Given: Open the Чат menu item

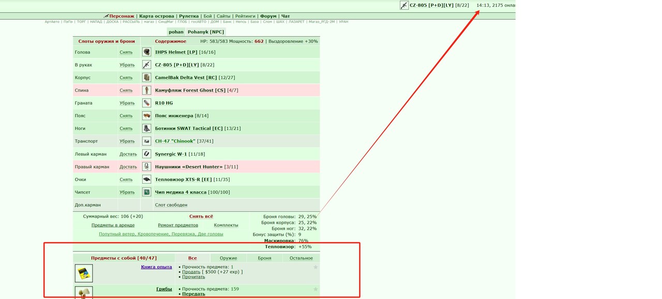Looking at the screenshot, I should coord(285,16).
